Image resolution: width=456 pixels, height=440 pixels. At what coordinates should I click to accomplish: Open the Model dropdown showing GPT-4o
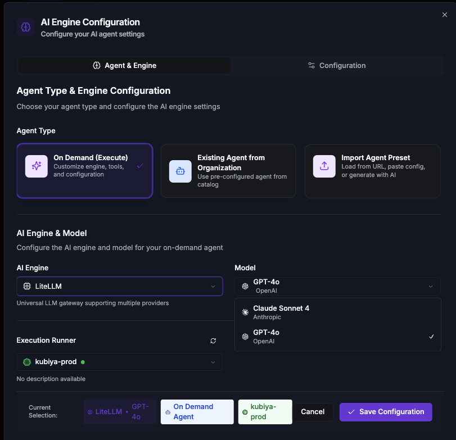tap(337, 286)
